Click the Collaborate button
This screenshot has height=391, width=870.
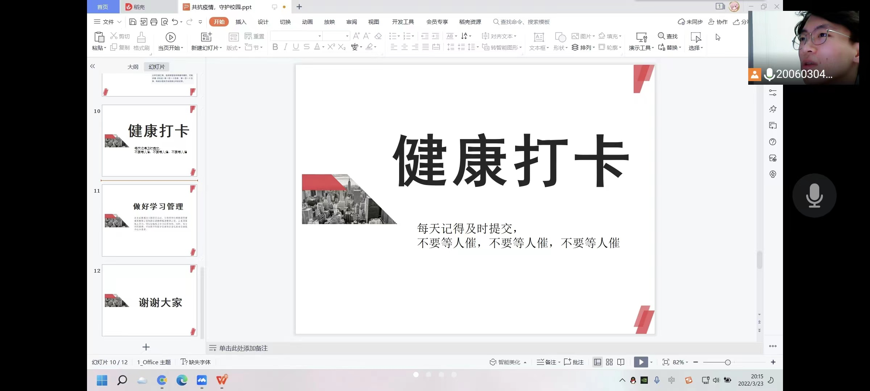click(x=718, y=22)
